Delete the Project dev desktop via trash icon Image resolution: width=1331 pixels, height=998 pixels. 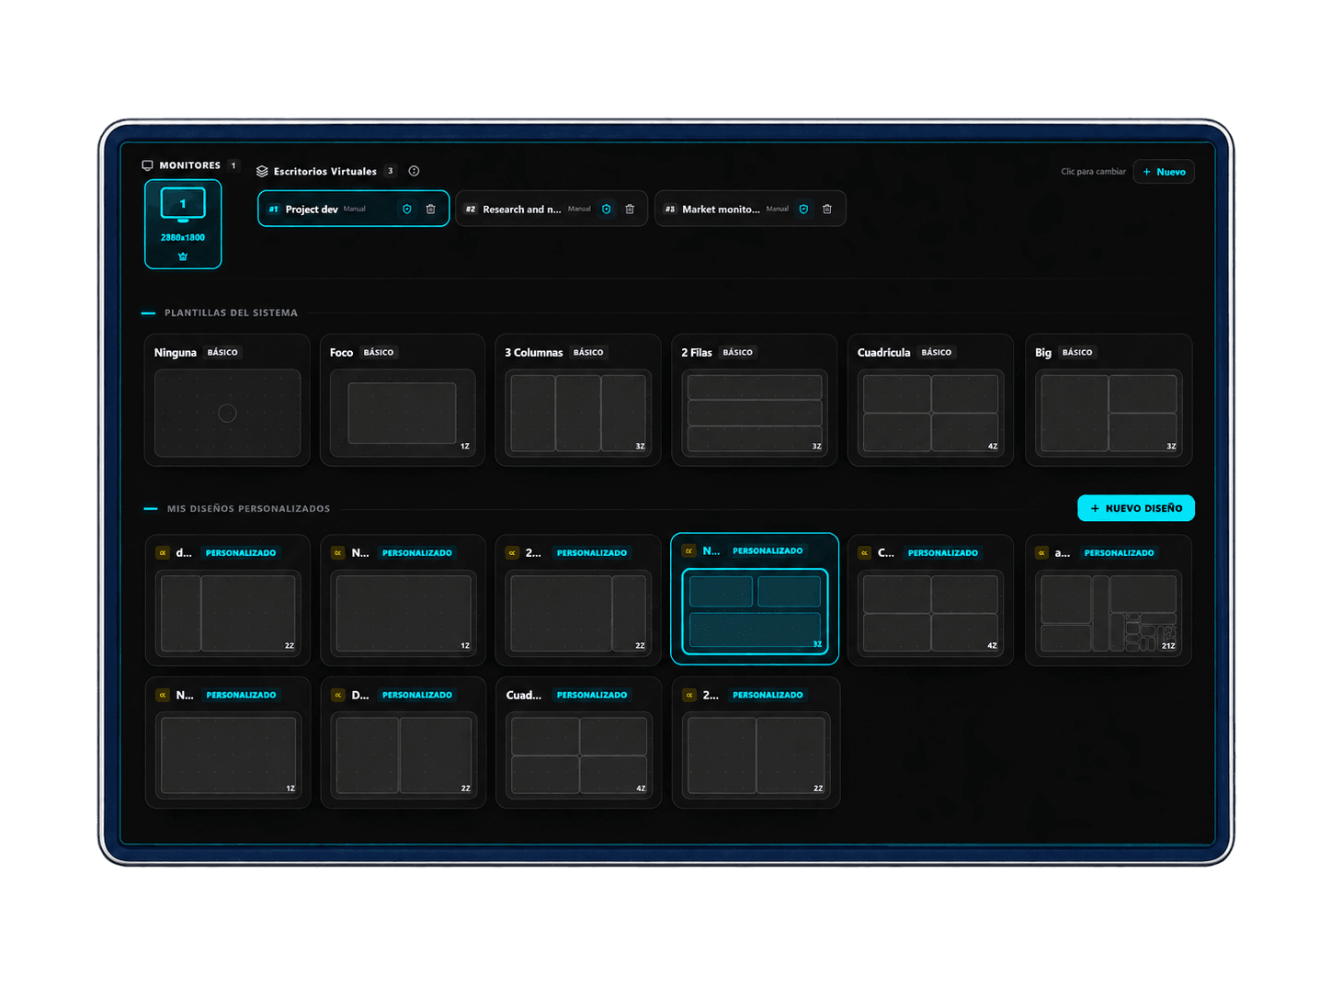pyautogui.click(x=430, y=210)
